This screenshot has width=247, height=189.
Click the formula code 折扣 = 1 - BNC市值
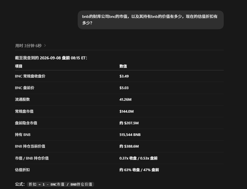point(46,184)
